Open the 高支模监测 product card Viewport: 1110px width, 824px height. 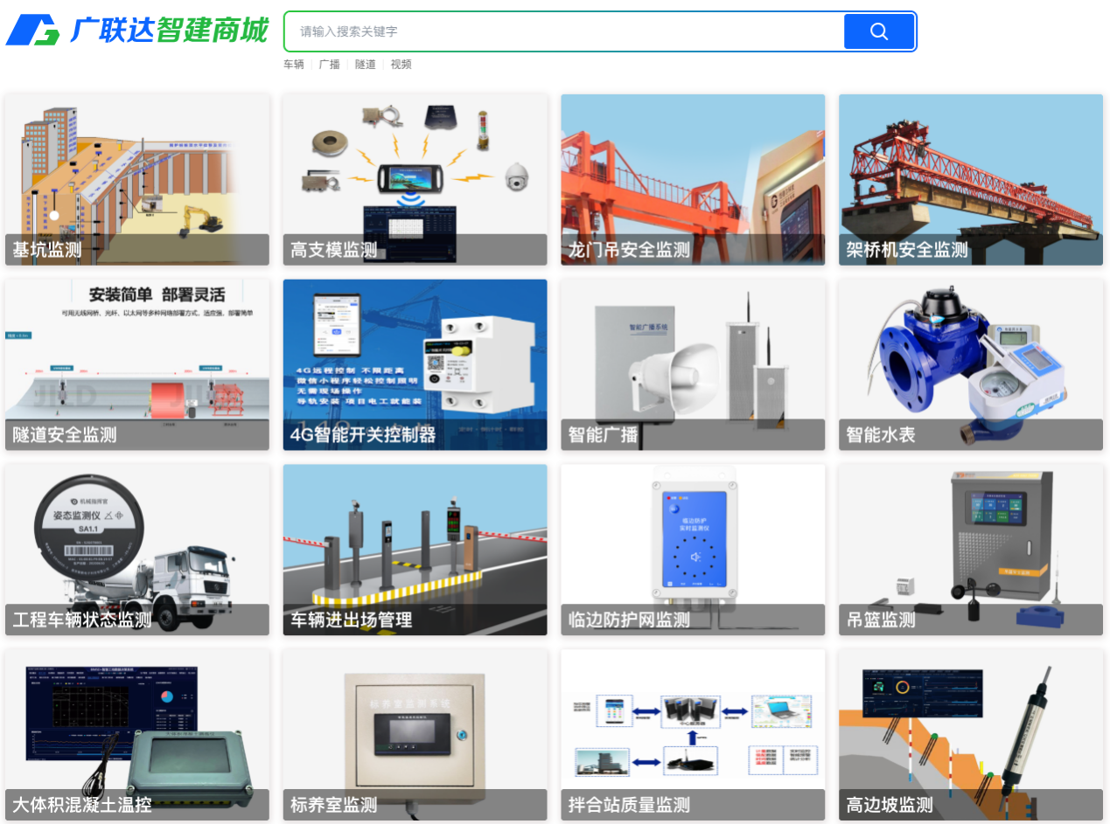[x=415, y=179]
